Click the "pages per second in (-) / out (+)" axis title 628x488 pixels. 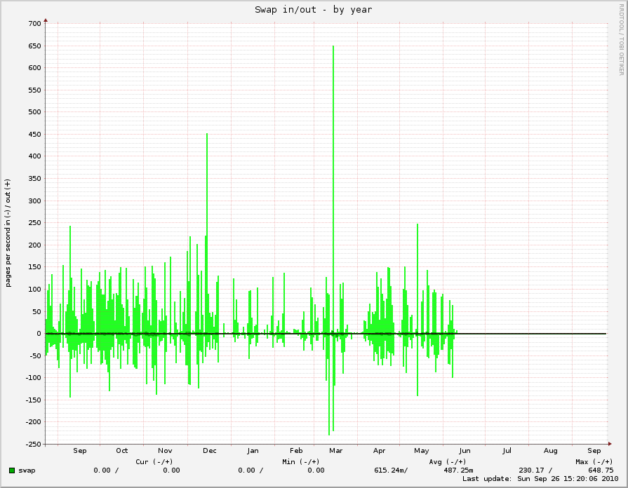click(8, 233)
